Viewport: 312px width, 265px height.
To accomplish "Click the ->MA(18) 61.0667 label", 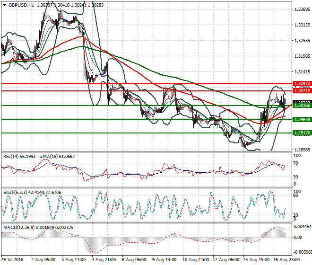I will pos(56,157).
